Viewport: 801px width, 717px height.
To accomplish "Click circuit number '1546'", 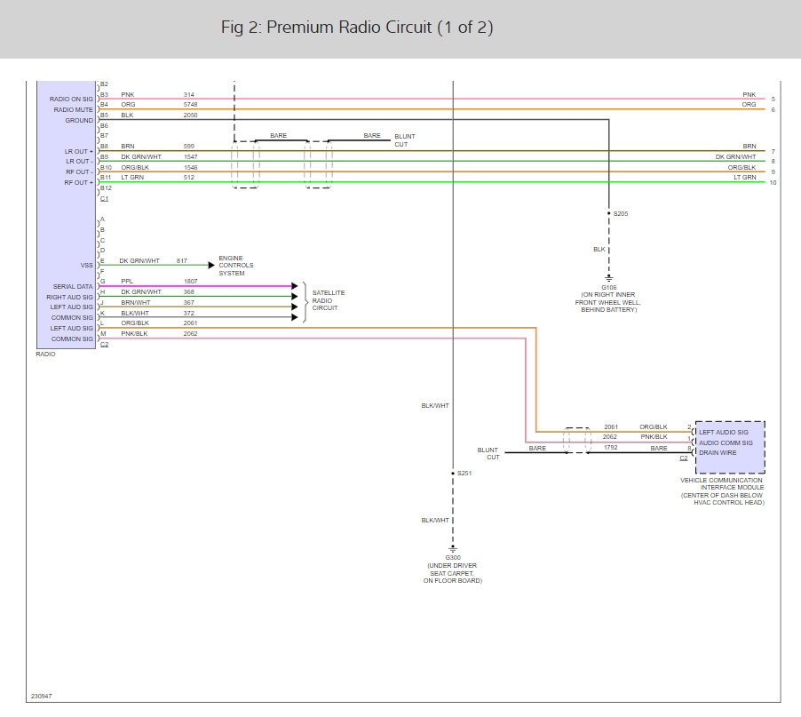I will (x=191, y=168).
